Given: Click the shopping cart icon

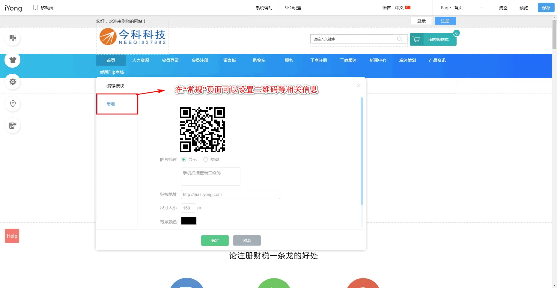Looking at the screenshot, I should (416, 40).
